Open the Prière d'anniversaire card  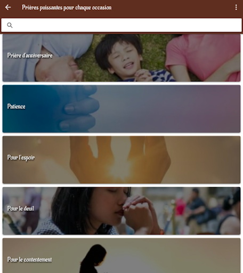click(x=122, y=58)
